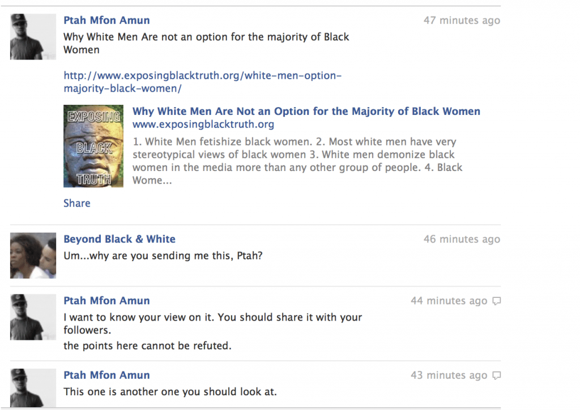Open Ptah's avatar in the 44 minutes ago message
Screen dimensions: 580x410
tap(33, 317)
